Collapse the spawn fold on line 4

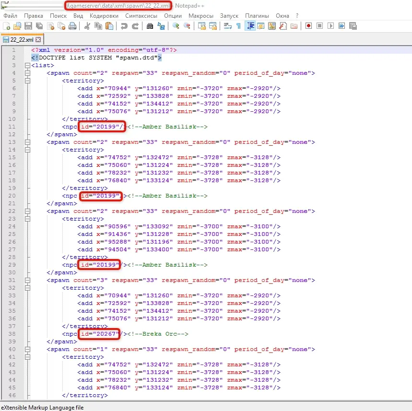(x=27, y=73)
